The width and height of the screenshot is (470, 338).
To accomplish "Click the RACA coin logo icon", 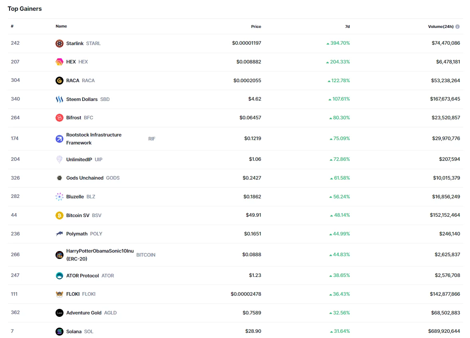I will 59,81.
